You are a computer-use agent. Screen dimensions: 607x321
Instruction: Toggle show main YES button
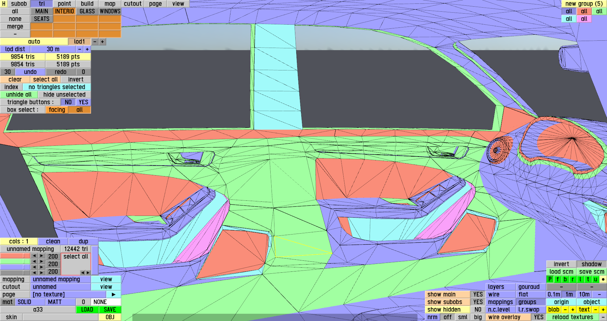click(x=478, y=294)
